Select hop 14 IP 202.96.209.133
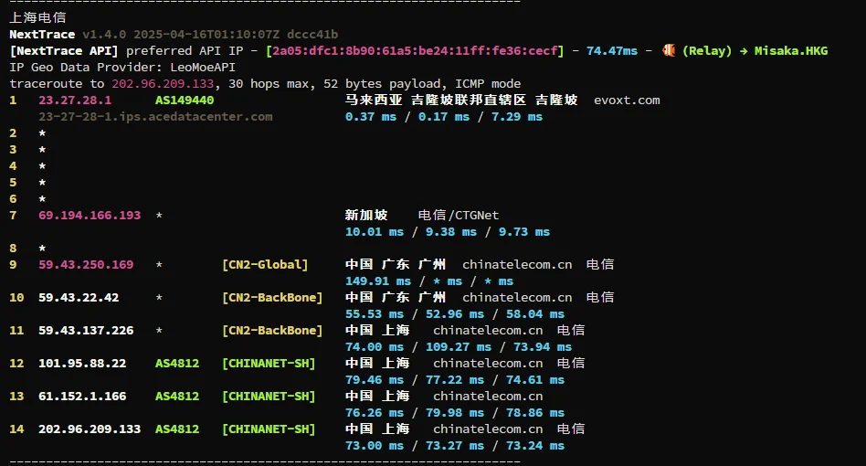The height and width of the screenshot is (466, 866). (x=90, y=429)
